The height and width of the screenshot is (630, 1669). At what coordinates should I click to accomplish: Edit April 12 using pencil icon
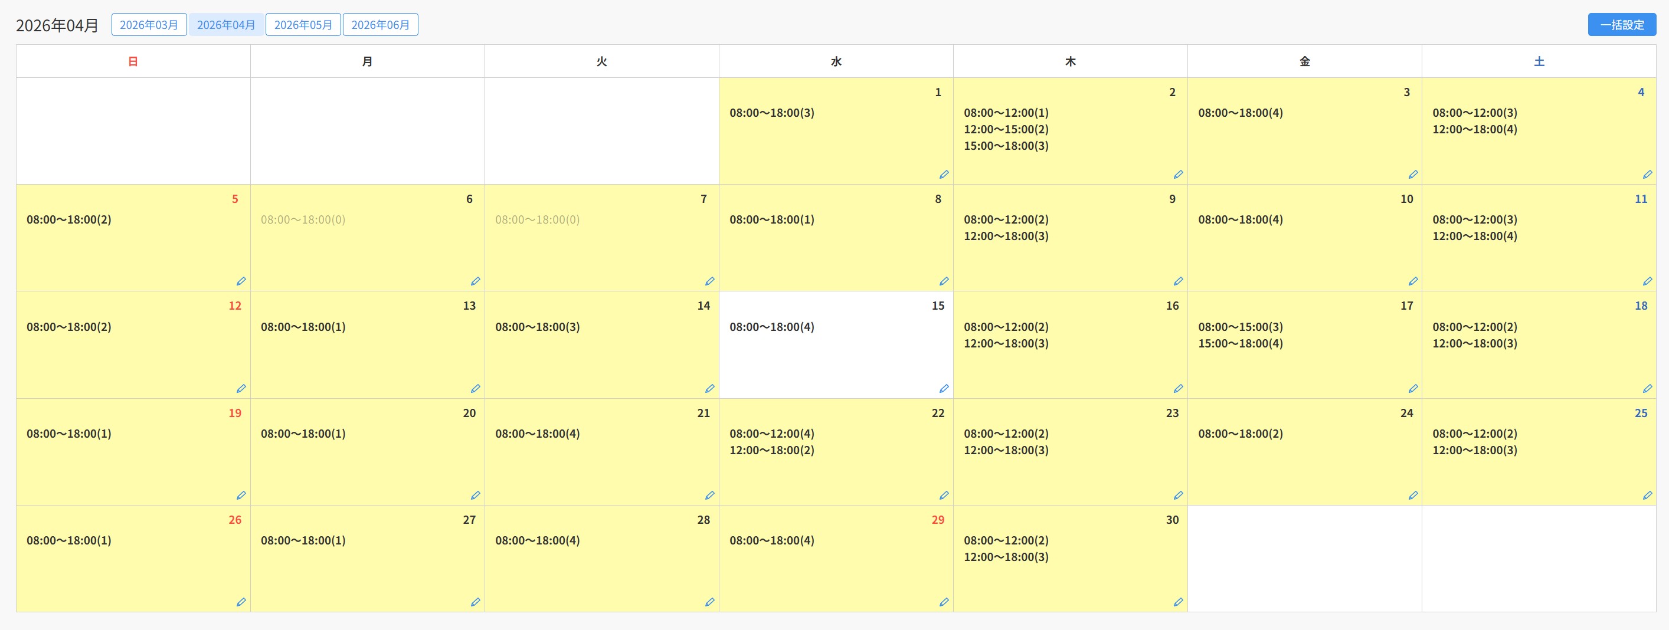click(241, 389)
